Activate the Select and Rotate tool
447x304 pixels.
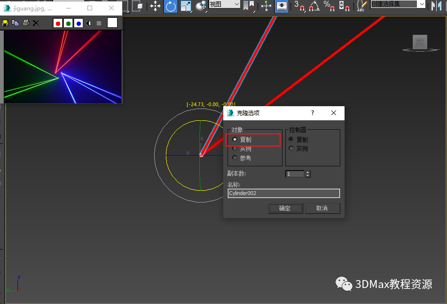point(170,6)
